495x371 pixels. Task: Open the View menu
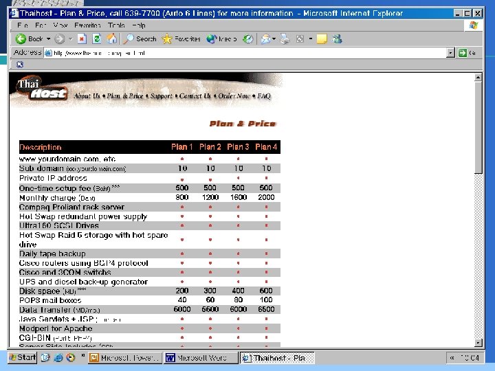tap(60, 25)
